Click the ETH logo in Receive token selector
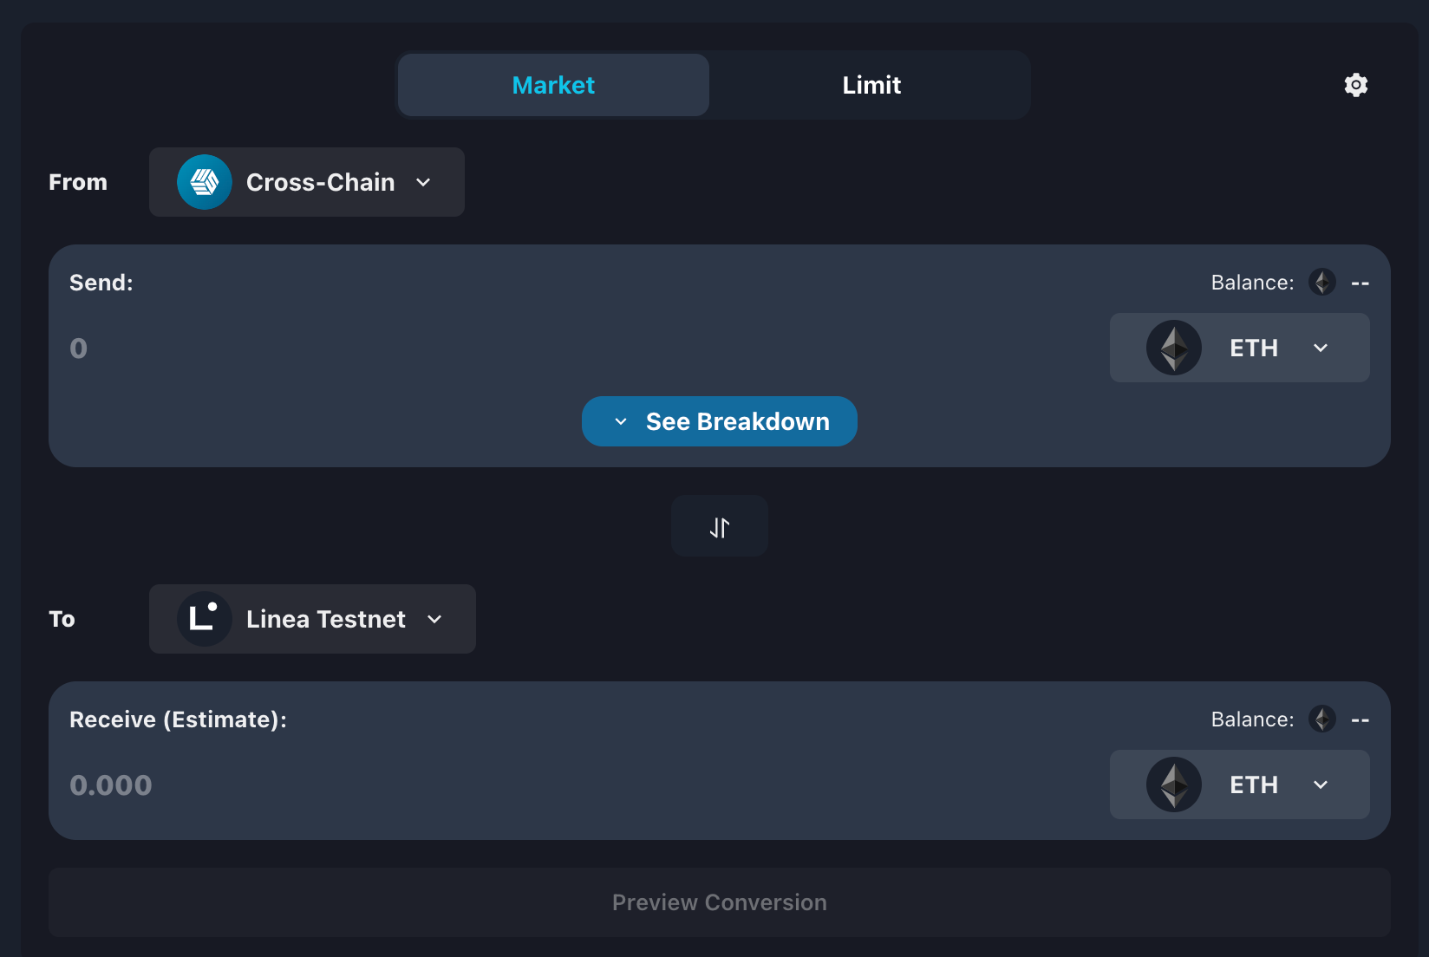Viewport: 1429px width, 957px height. 1174,784
